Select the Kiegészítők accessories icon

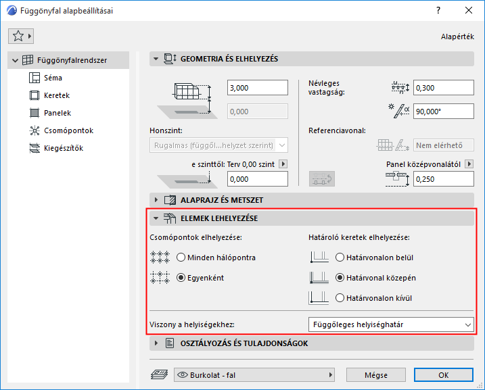click(x=34, y=148)
